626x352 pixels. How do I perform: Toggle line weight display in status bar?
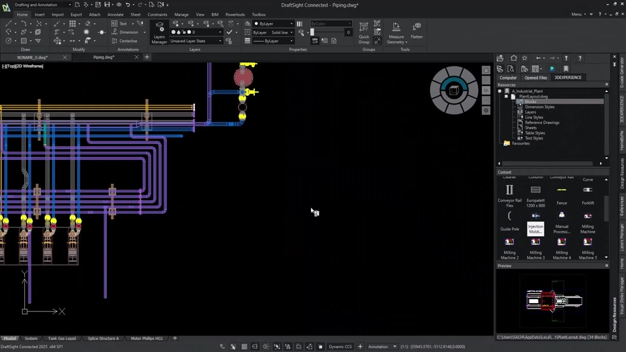(298, 346)
